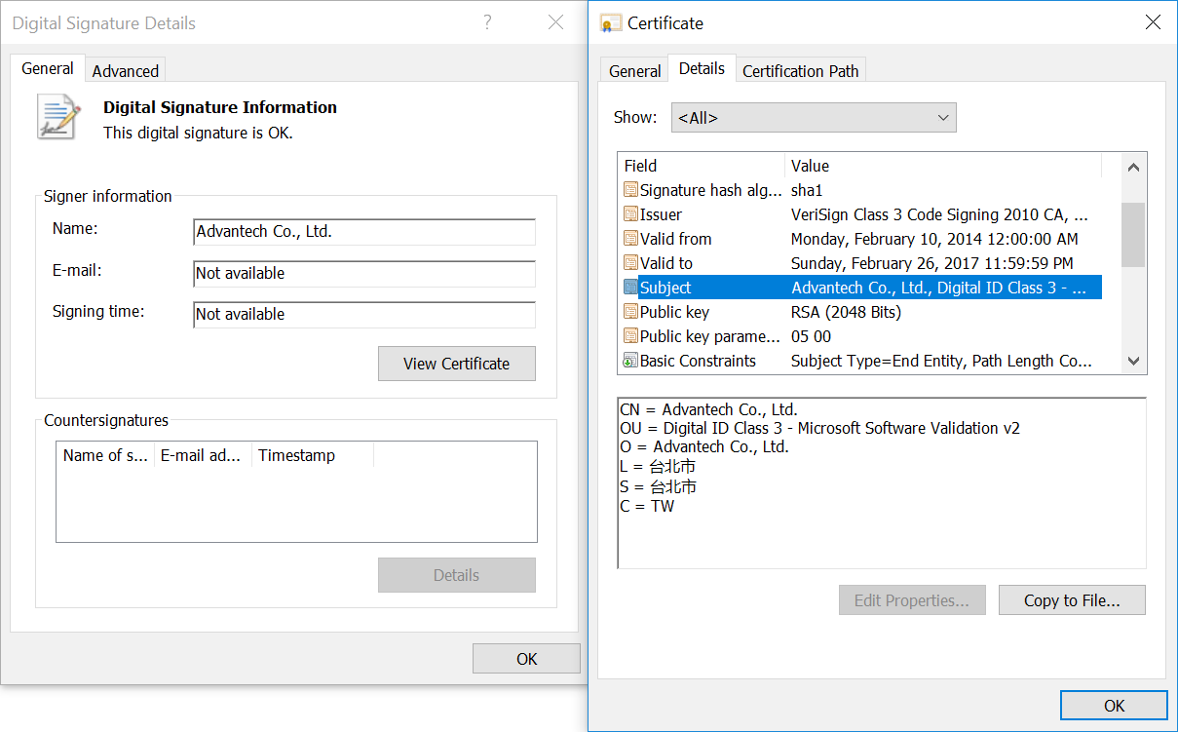Click the C = TW line
Screen dimensions: 1178x732
[x=647, y=506]
